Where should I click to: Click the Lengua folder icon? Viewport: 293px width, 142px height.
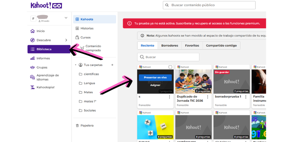click(x=80, y=83)
